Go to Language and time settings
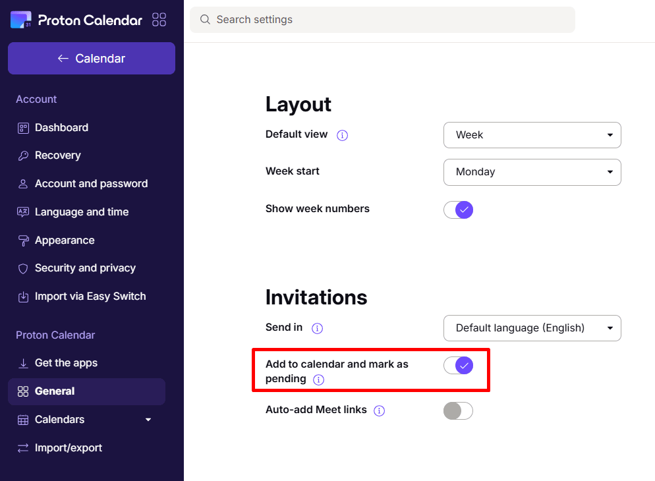The height and width of the screenshot is (481, 655). (x=82, y=212)
